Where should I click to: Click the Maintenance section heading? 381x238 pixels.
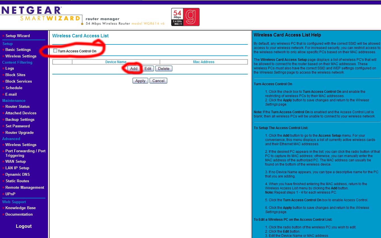click(14, 100)
